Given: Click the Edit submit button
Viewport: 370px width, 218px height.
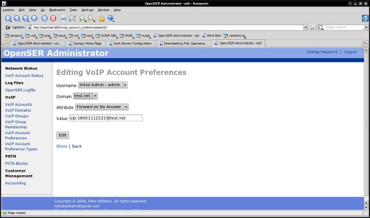Looking at the screenshot, I should click(x=62, y=135).
